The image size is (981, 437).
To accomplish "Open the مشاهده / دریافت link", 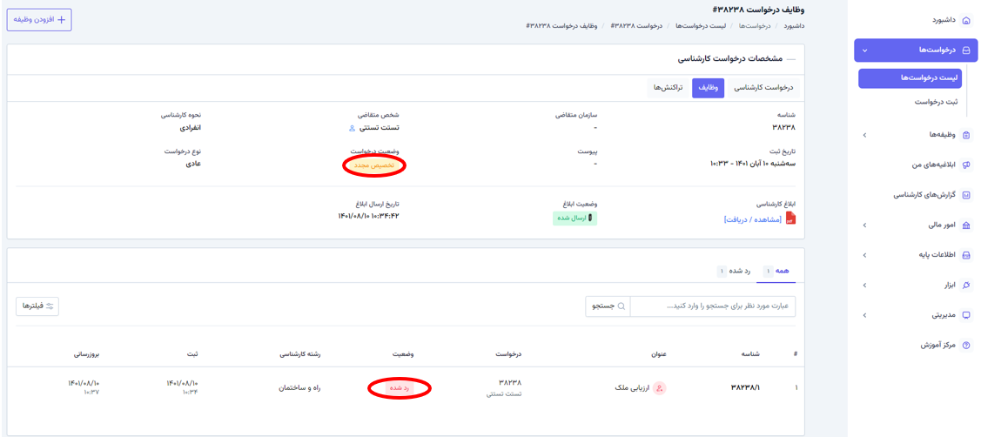I will [753, 219].
